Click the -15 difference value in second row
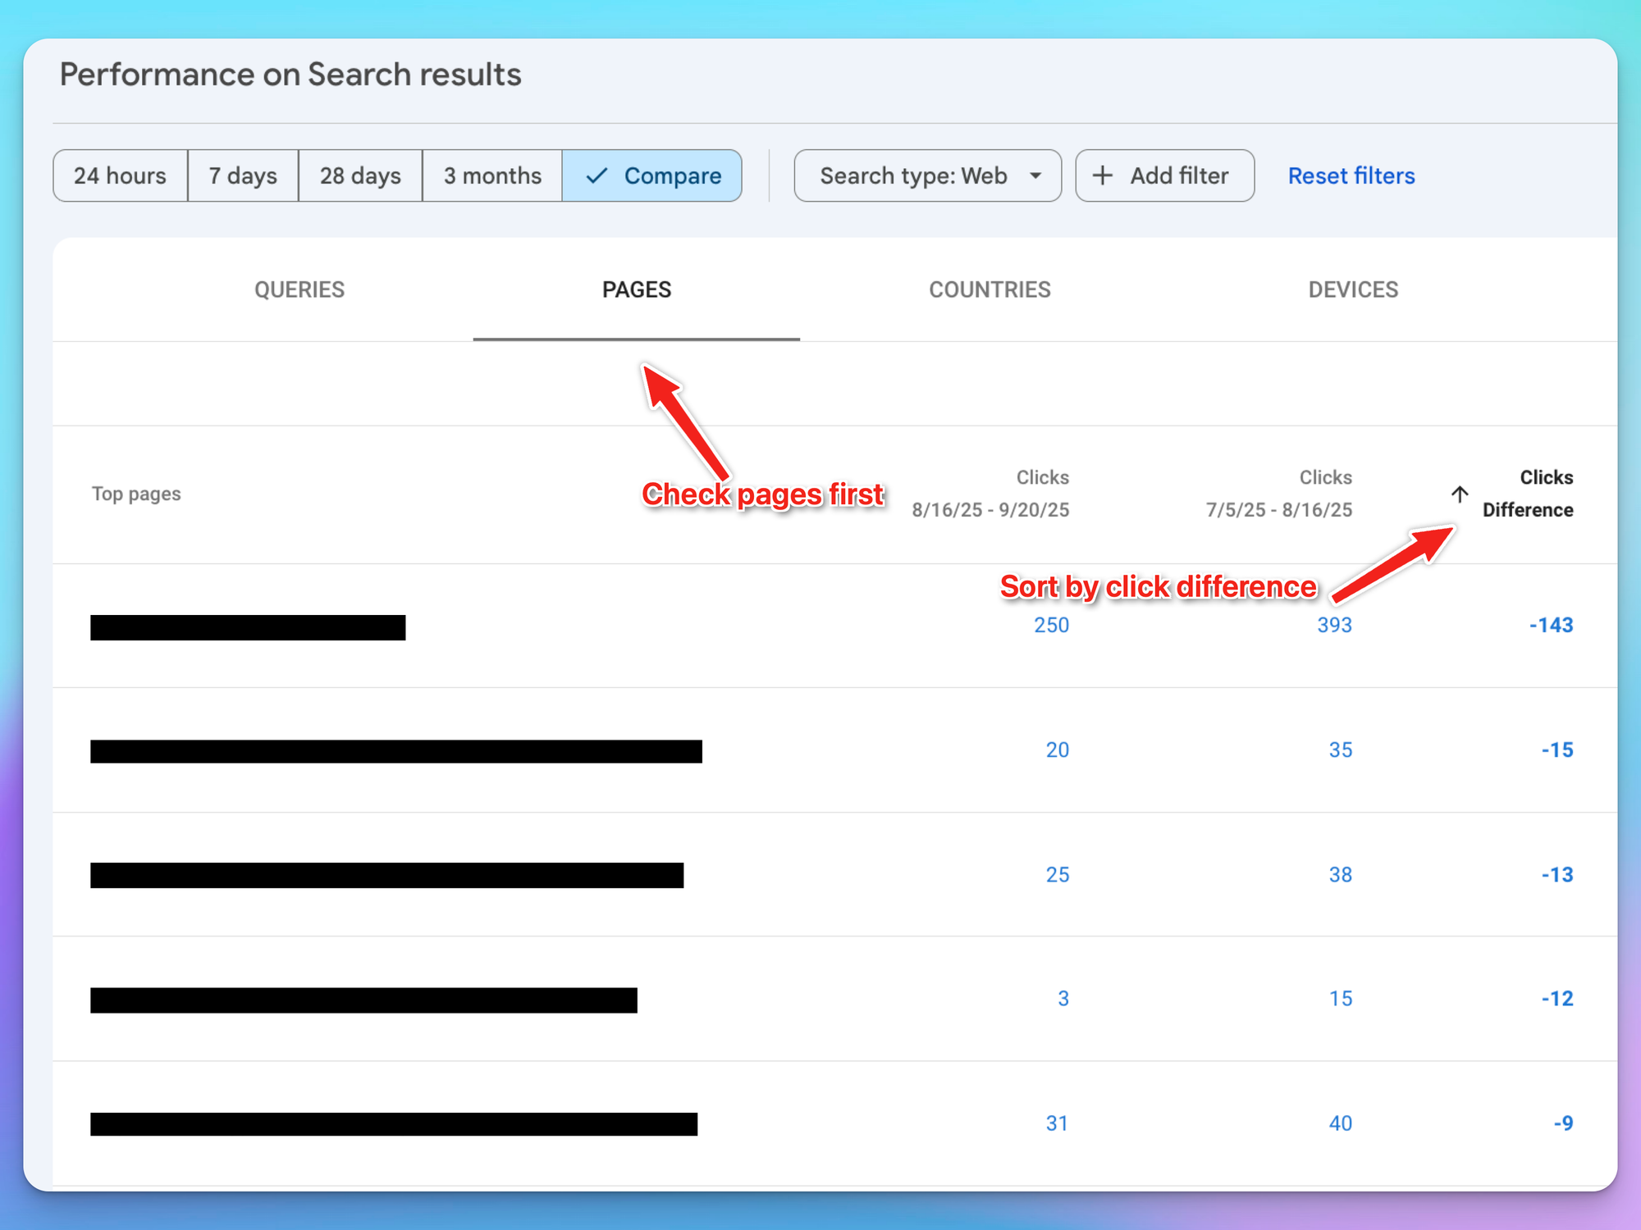 click(x=1556, y=749)
